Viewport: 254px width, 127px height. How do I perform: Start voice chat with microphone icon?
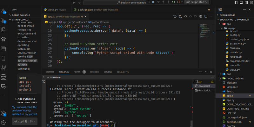(26, 121)
